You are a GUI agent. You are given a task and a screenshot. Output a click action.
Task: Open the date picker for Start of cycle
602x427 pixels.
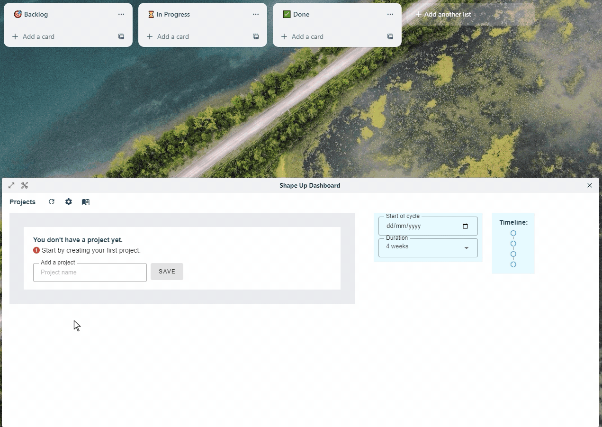[x=466, y=226]
